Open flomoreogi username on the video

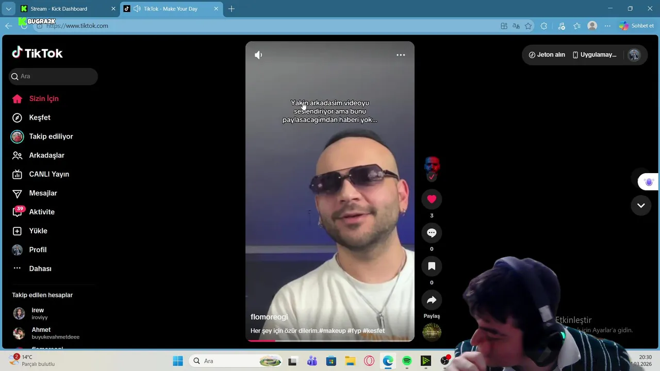(269, 317)
